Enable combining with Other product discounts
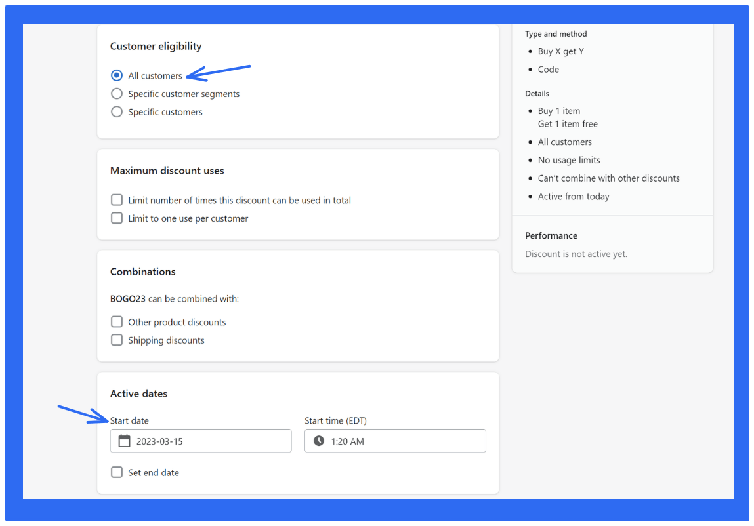Viewport: 754px width, 526px height. click(117, 321)
